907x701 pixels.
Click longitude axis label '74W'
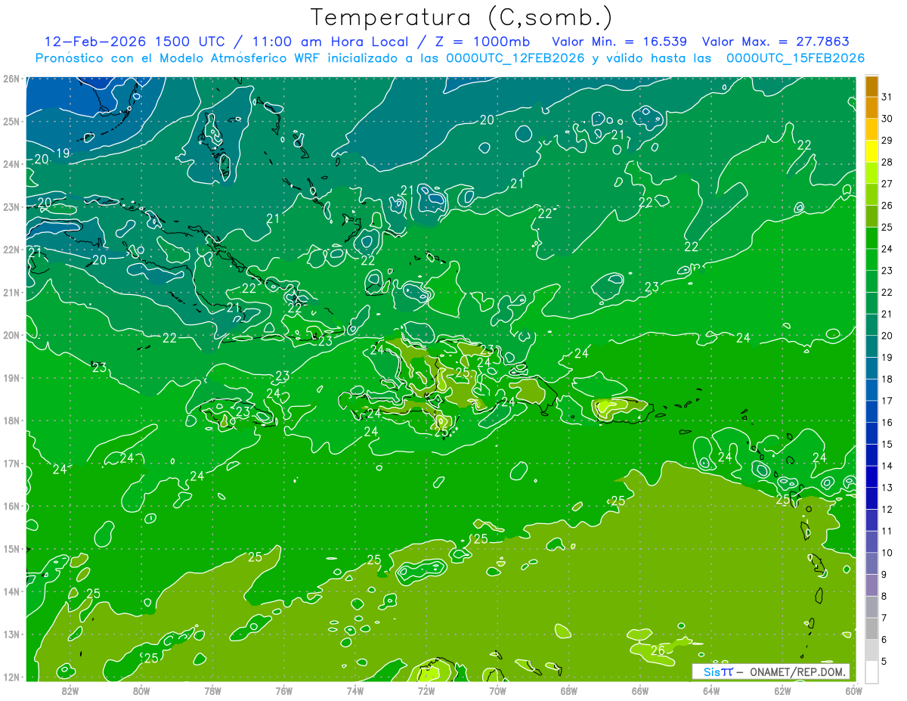click(x=355, y=690)
